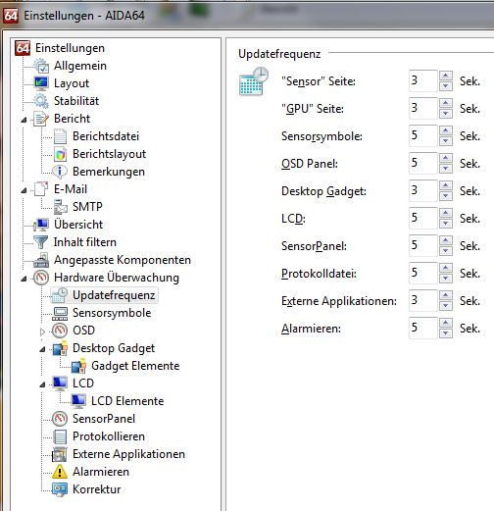Click the Berichtslayout colorful icon
Viewport: 494px width, 511px height.
[x=60, y=154]
